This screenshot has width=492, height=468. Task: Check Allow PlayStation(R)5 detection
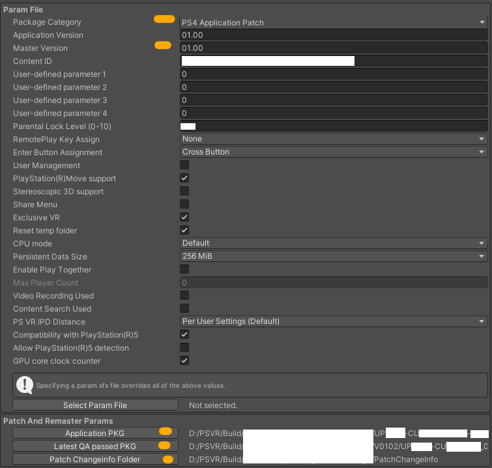(x=184, y=348)
